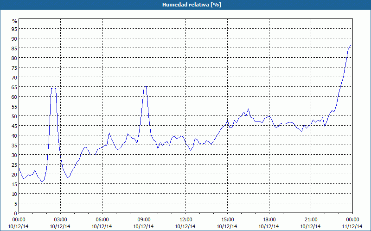Screen dimensions: 371x231
Task: Select the 50 label on the vertical axis
Action: tap(15, 116)
